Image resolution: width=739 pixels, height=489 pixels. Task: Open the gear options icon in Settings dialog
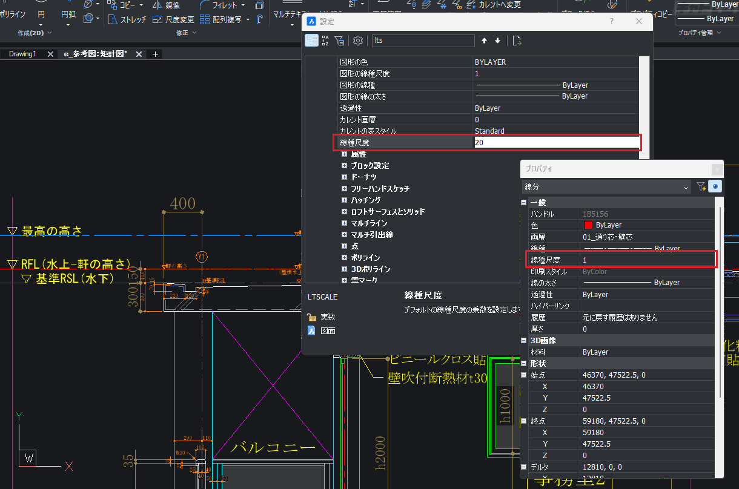[357, 40]
